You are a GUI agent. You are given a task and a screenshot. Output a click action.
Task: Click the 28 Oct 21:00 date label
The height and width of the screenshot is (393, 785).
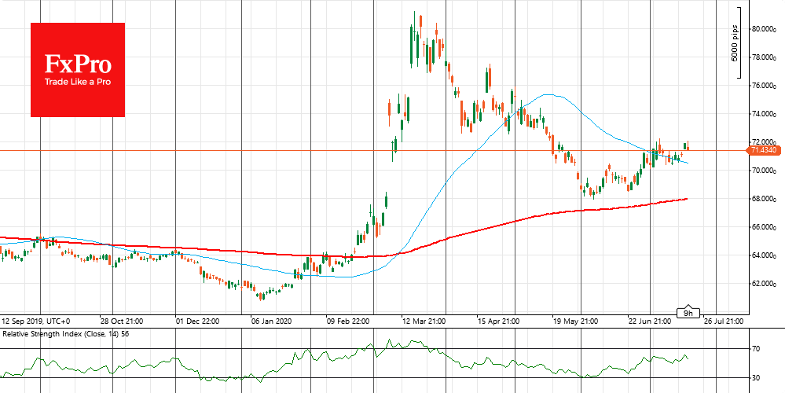121,321
